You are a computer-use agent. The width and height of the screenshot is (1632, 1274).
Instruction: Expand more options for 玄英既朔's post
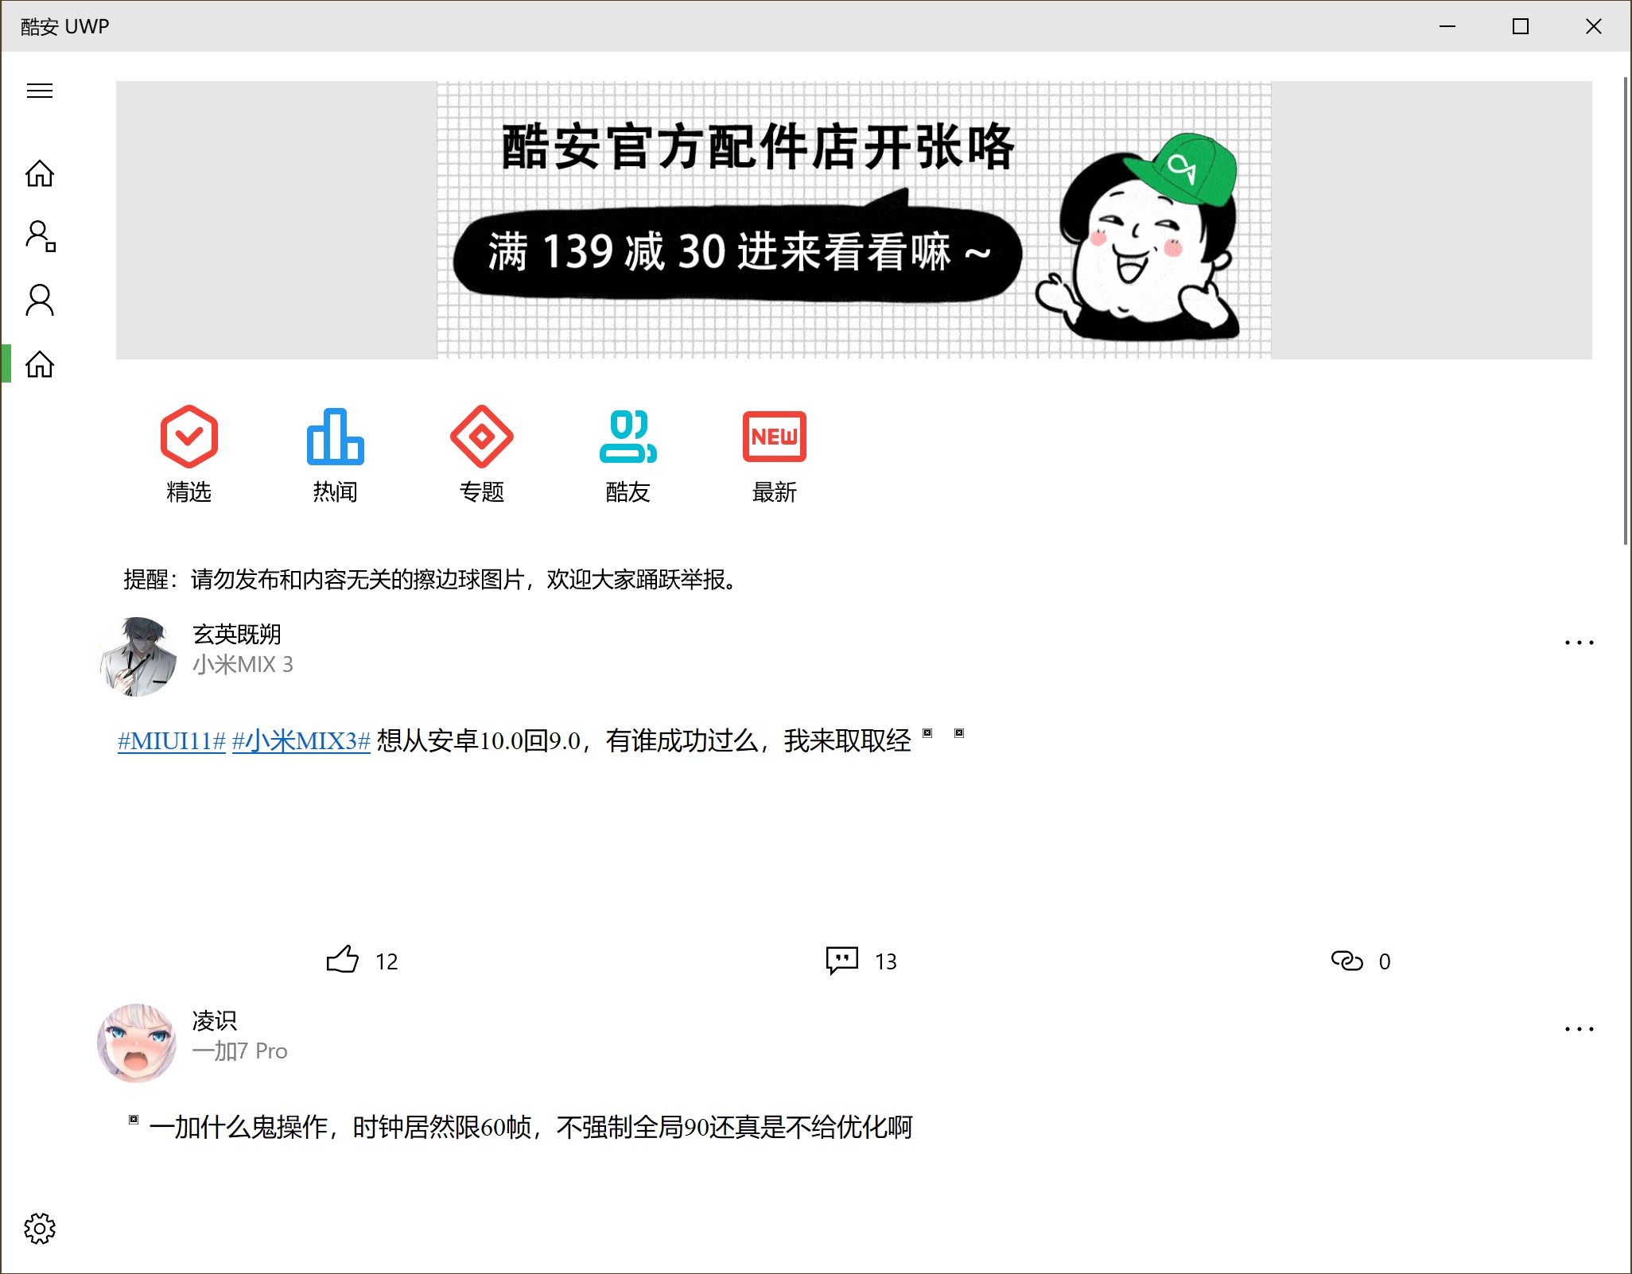point(1579,643)
